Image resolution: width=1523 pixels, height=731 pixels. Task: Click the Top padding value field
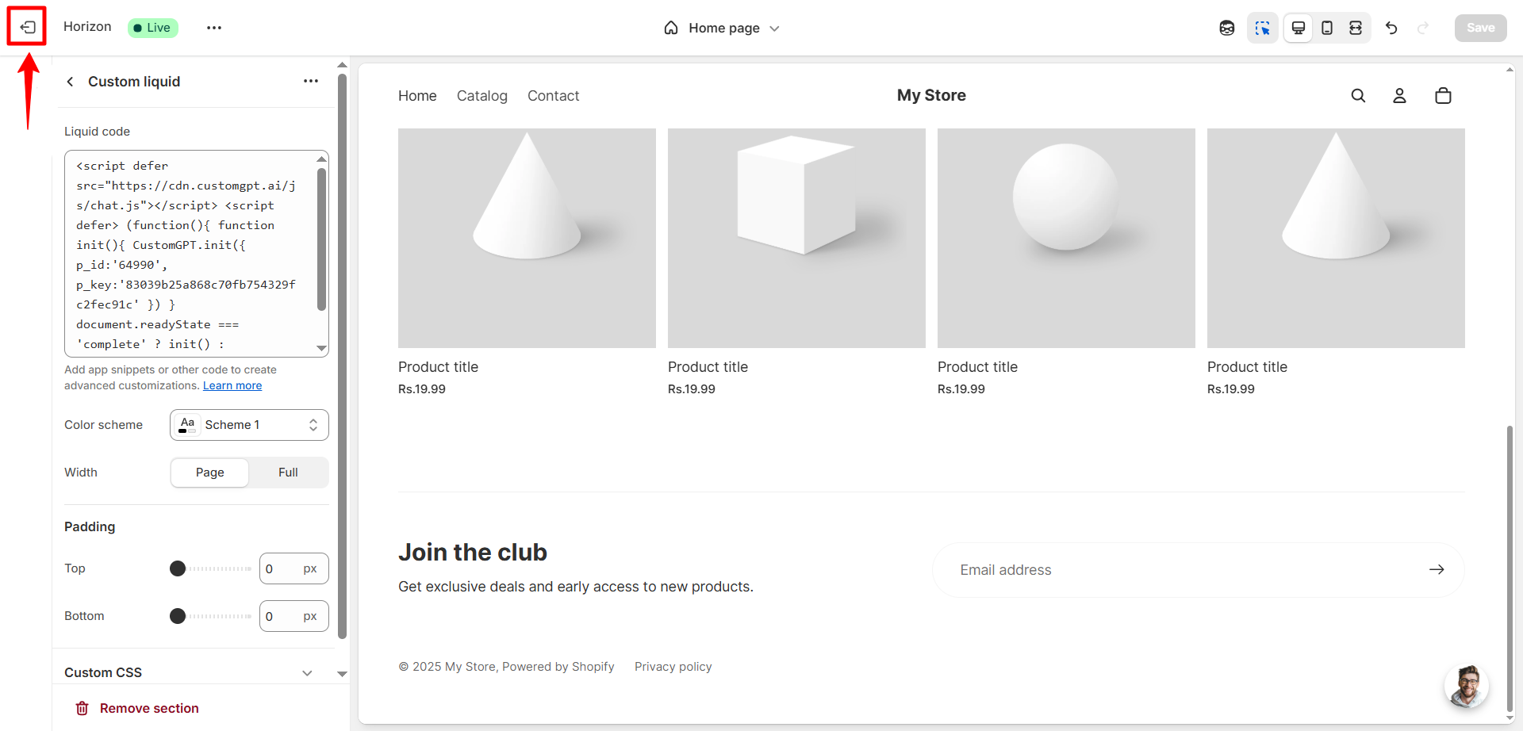(293, 568)
